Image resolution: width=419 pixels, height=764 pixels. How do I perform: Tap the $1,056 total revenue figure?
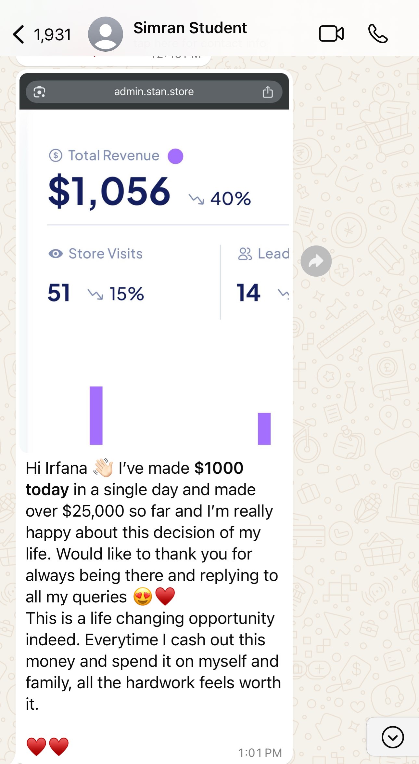pos(109,191)
